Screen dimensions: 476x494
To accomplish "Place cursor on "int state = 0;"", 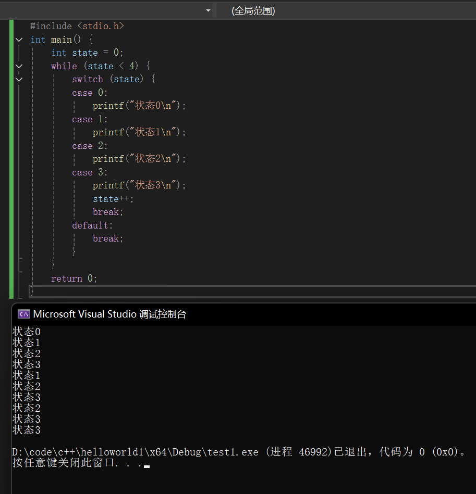I will click(87, 53).
